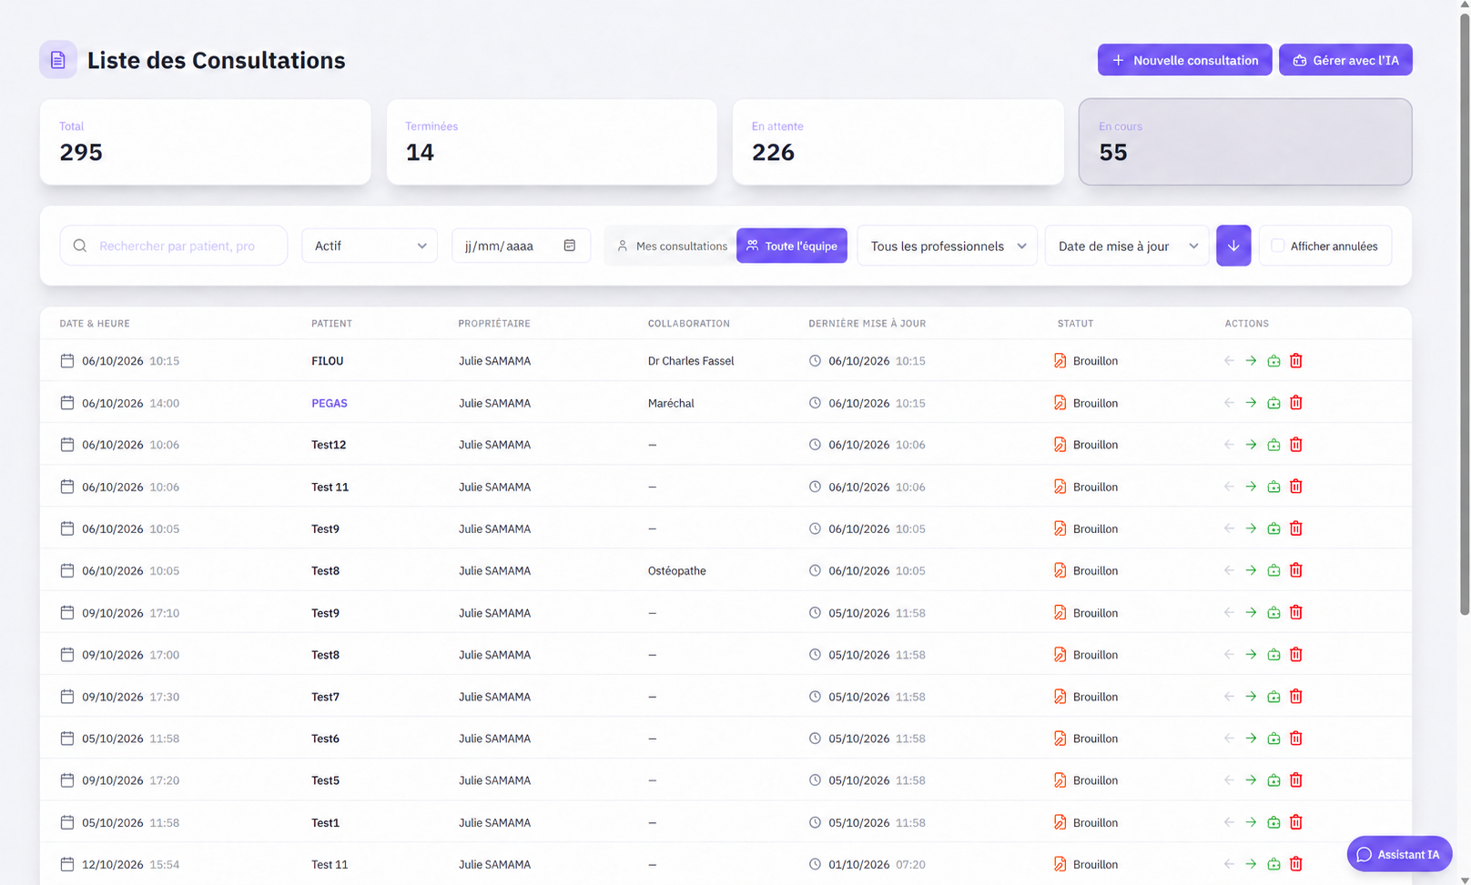
Task: Open the FILOU patient name
Action: [x=328, y=361]
